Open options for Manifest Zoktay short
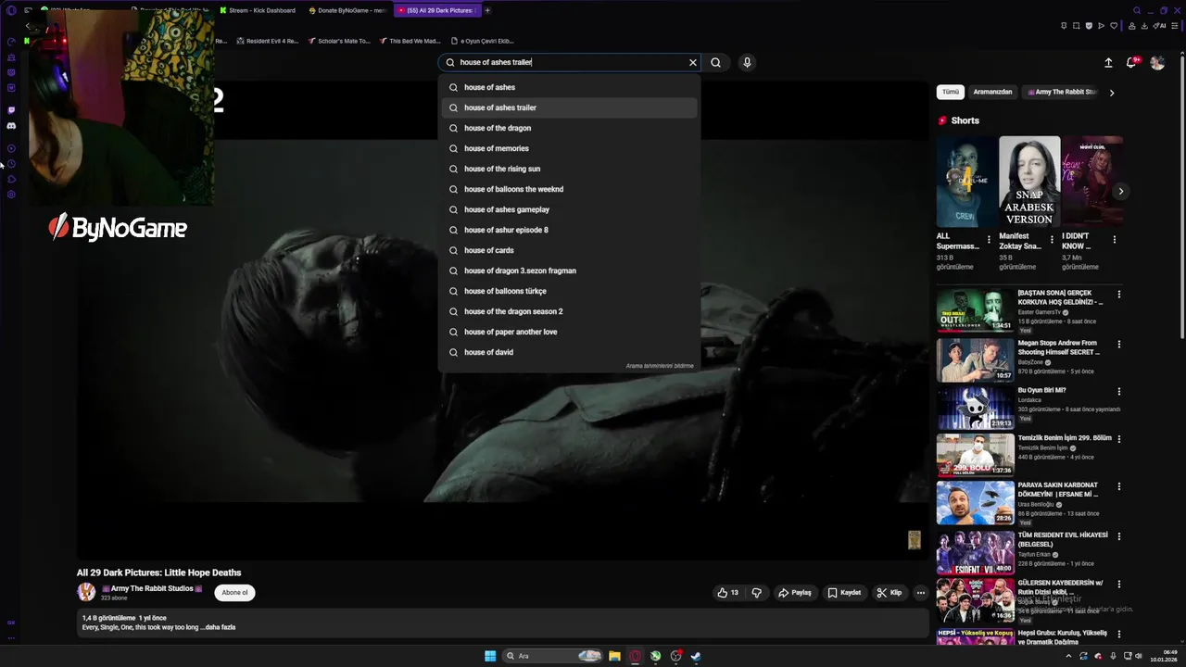The height and width of the screenshot is (667, 1186). click(1052, 239)
